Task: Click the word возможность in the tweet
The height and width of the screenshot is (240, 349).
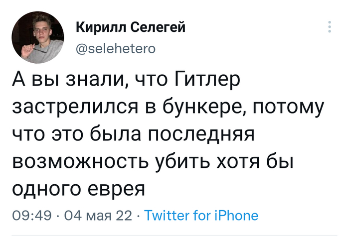Action: coord(81,162)
